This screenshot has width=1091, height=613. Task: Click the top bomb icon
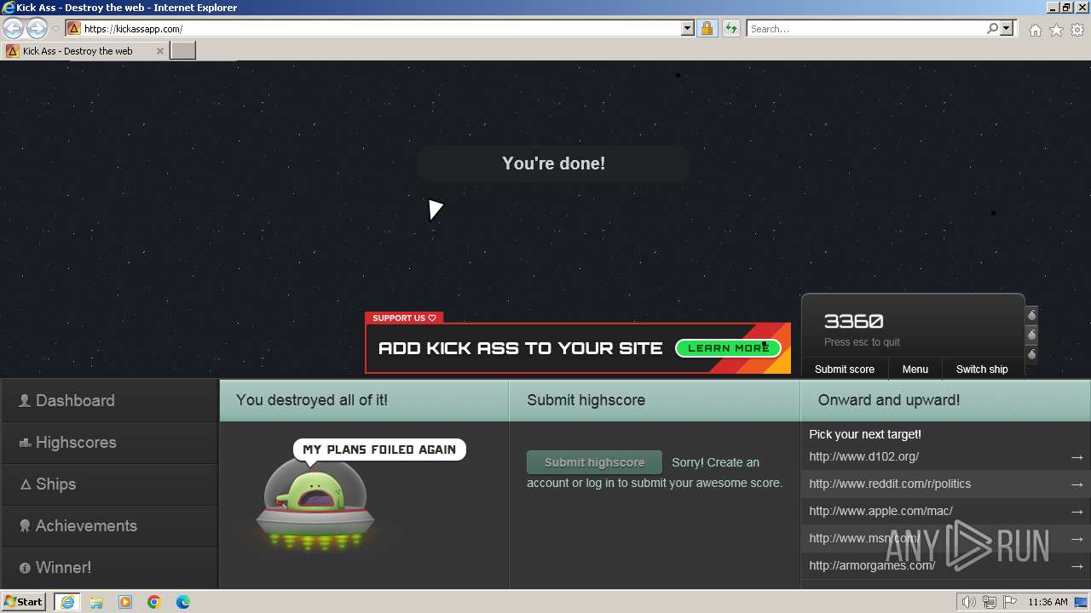coord(1032,315)
